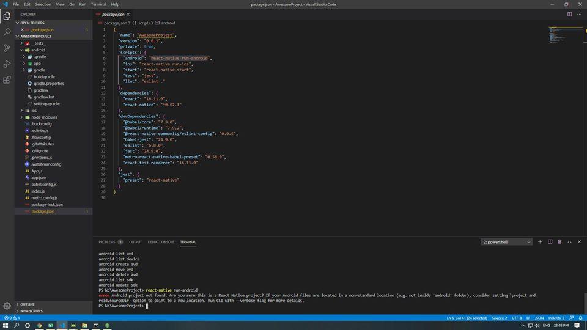Screen dimensions: 587x330
Task: Open the Manage gear settings icon
Action: click(7, 306)
